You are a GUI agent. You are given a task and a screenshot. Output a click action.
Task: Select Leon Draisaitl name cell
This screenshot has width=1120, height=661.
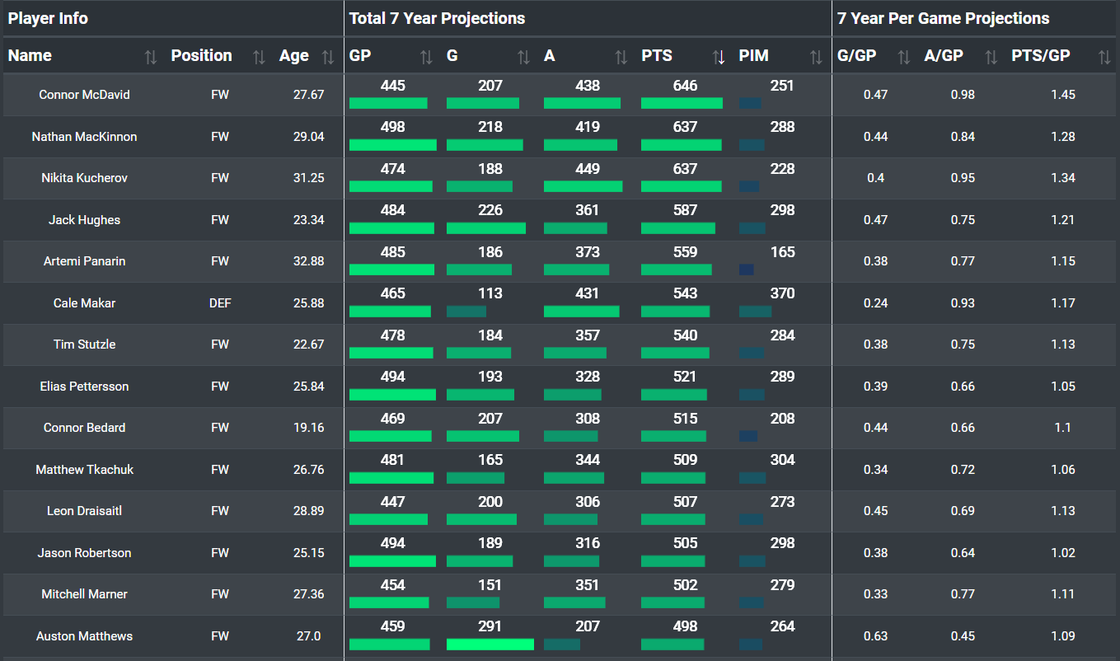(x=84, y=511)
